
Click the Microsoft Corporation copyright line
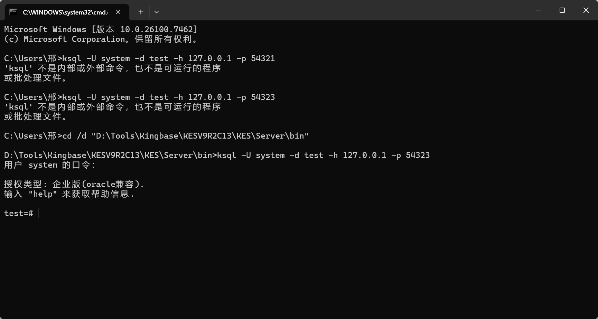(x=101, y=39)
